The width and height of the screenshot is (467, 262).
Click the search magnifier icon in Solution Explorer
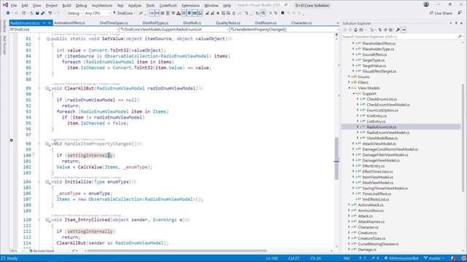coord(460,36)
